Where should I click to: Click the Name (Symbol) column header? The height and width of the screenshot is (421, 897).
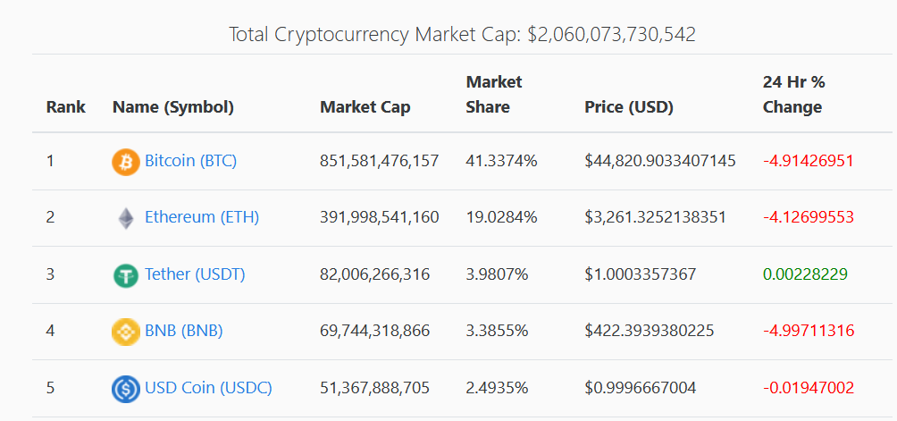point(173,107)
